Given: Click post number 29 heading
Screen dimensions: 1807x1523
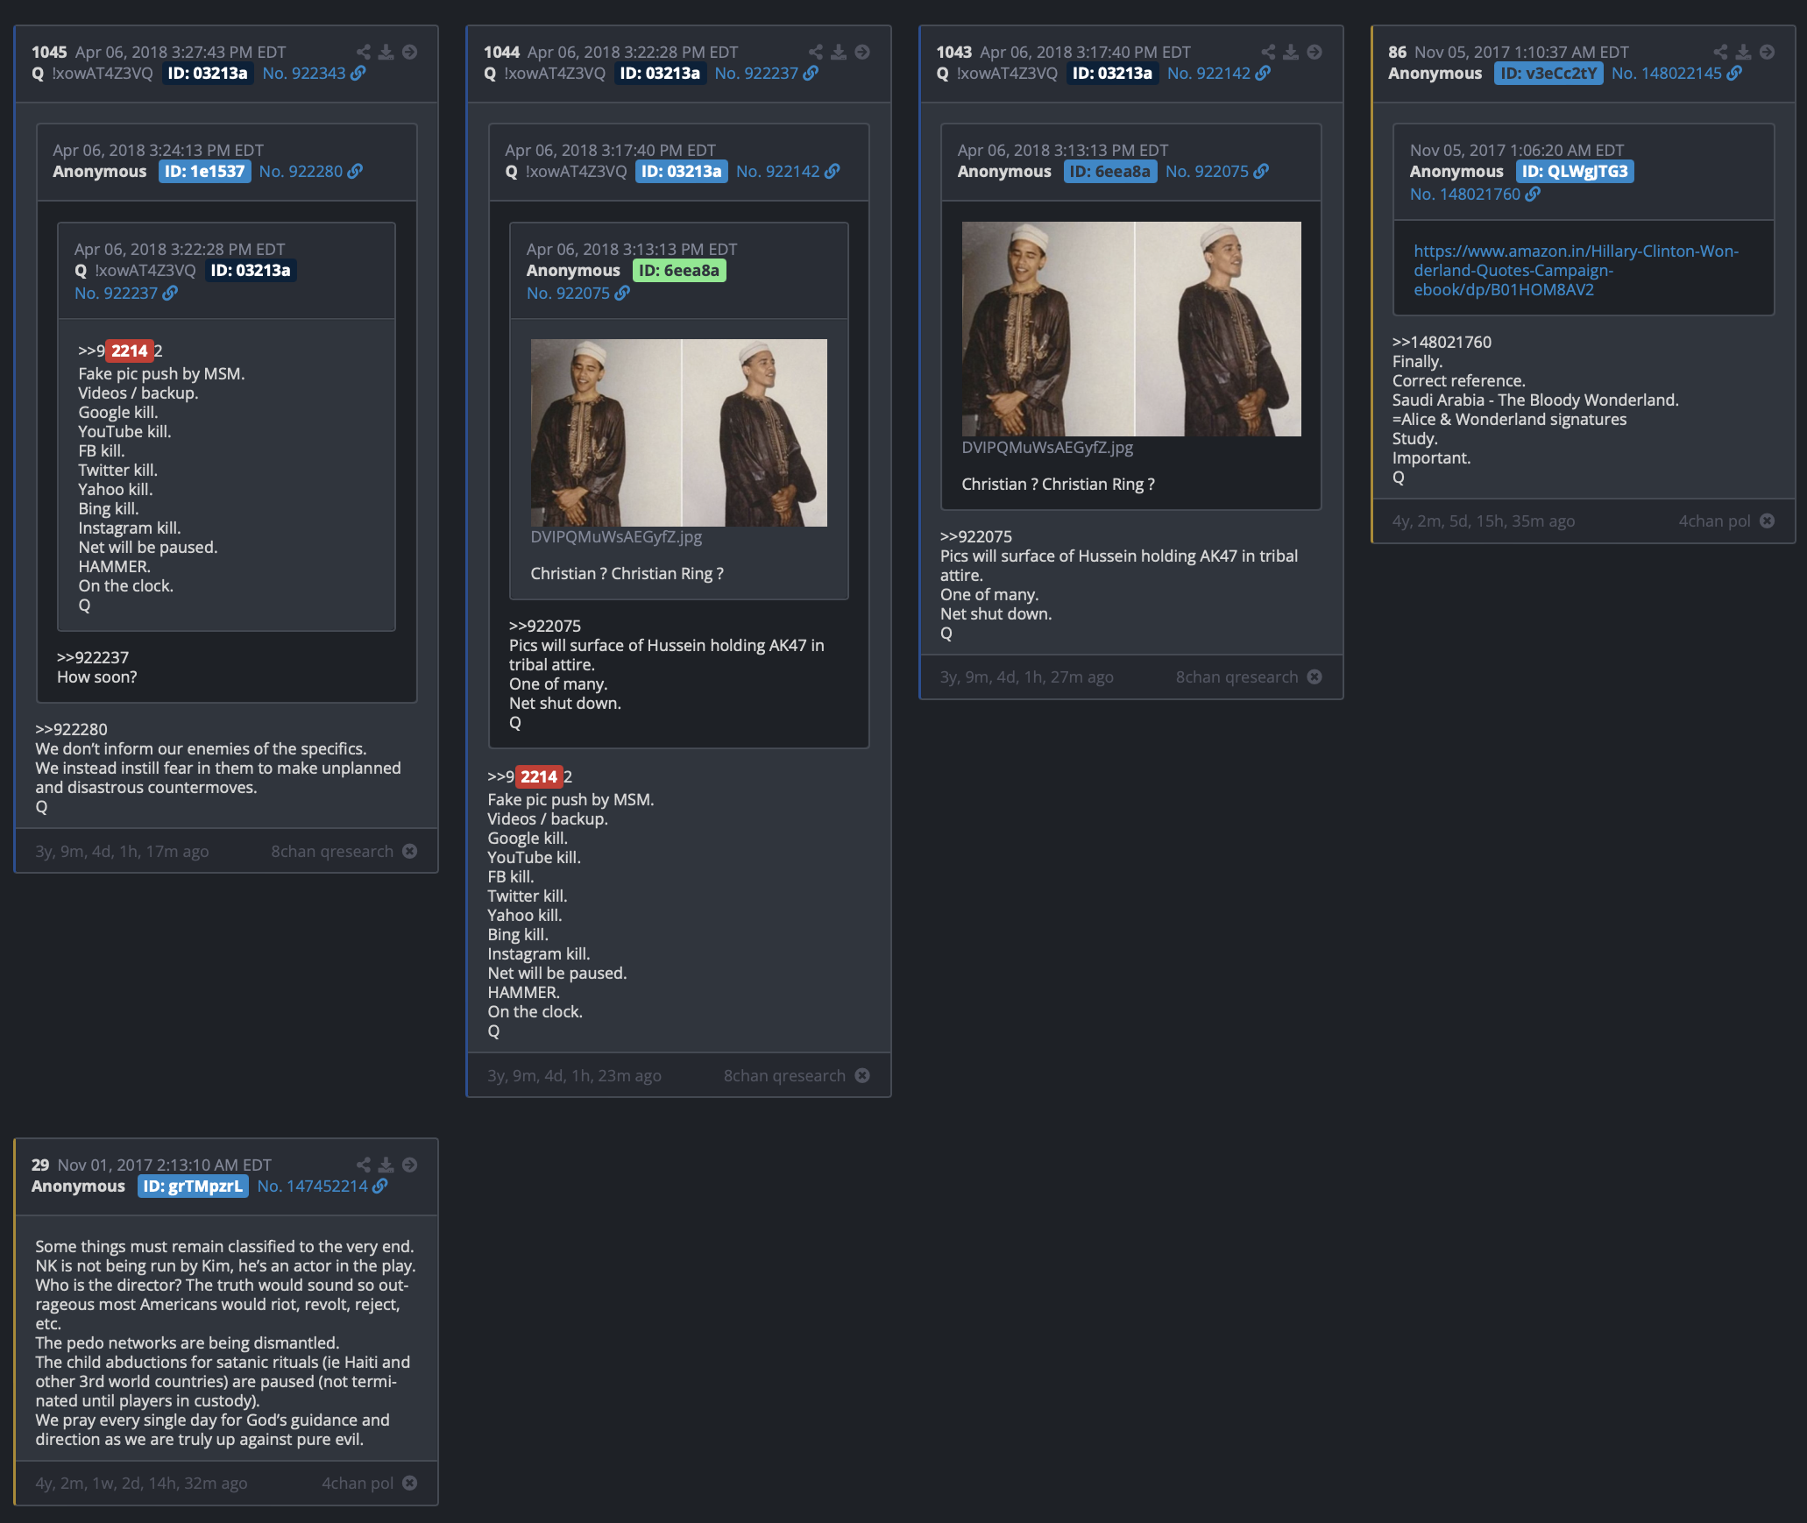Looking at the screenshot, I should 40,1165.
